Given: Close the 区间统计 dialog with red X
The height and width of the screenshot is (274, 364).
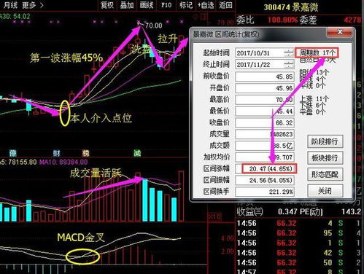Looking at the screenshot, I should pos(340,32).
